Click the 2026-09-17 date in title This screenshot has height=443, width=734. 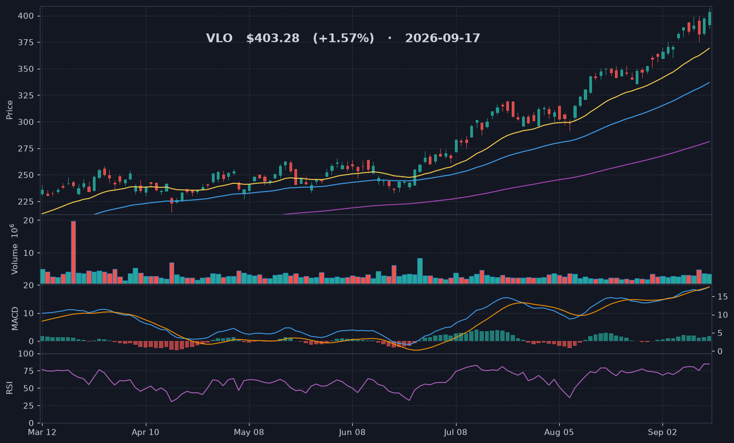coord(442,38)
